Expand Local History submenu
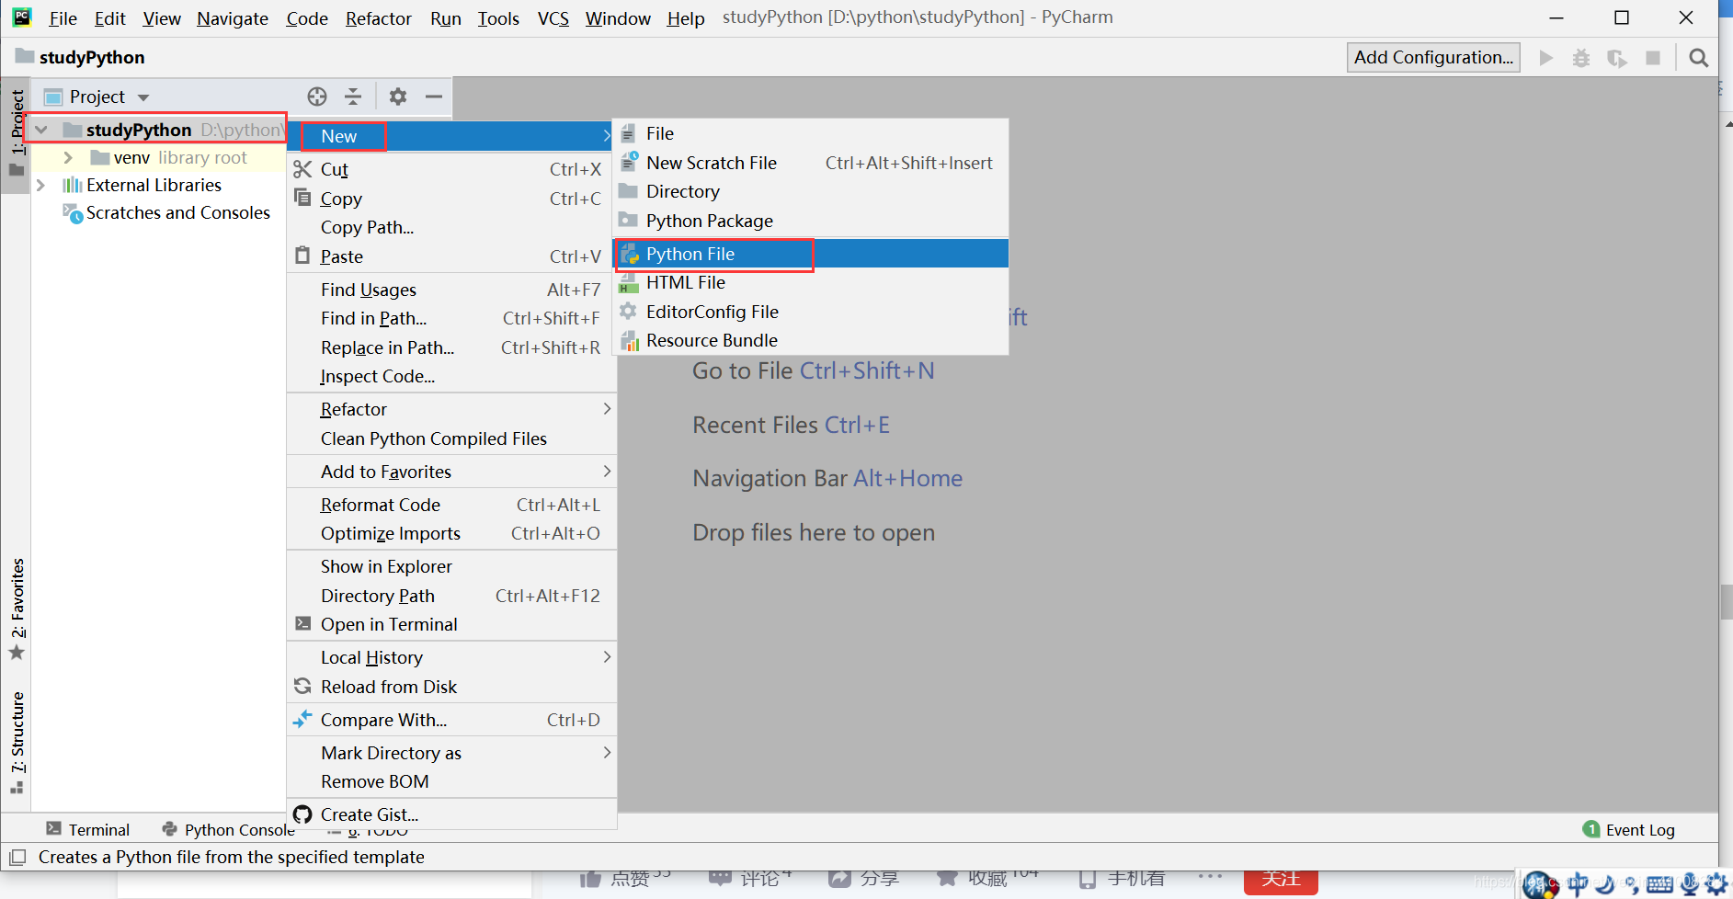1733x899 pixels. [607, 656]
